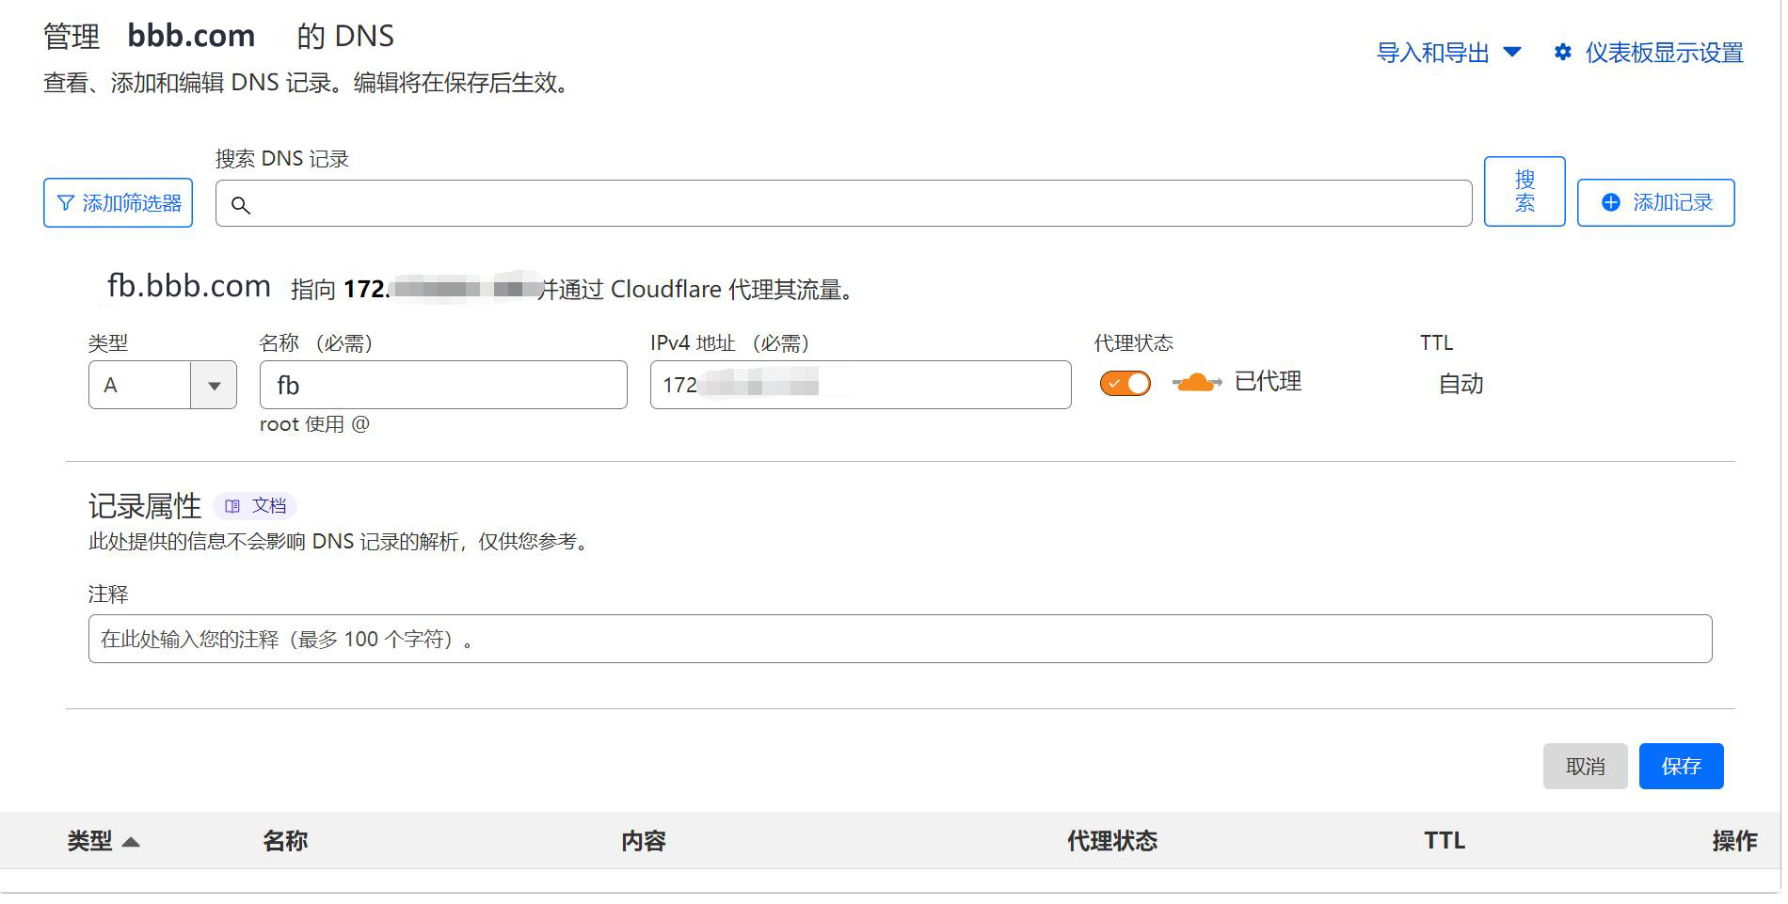Open the 文档 documentation link
Viewport: 1788px width, 904px height.
255,506
